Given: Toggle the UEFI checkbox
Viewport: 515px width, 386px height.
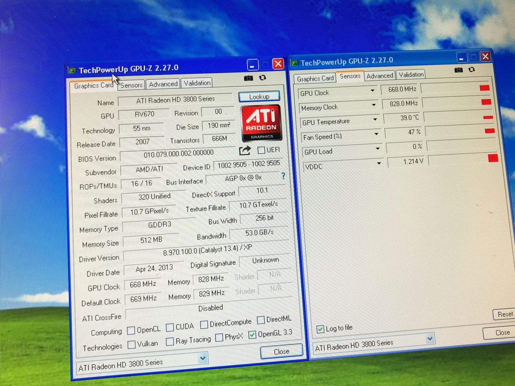Looking at the screenshot, I should coord(261,150).
